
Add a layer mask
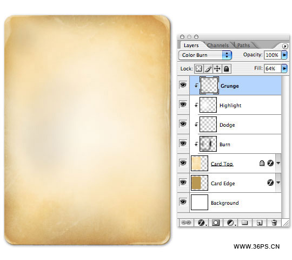pos(216,223)
